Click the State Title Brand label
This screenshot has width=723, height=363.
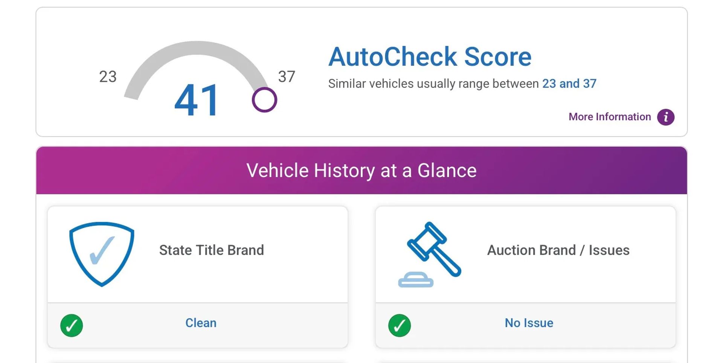click(212, 250)
